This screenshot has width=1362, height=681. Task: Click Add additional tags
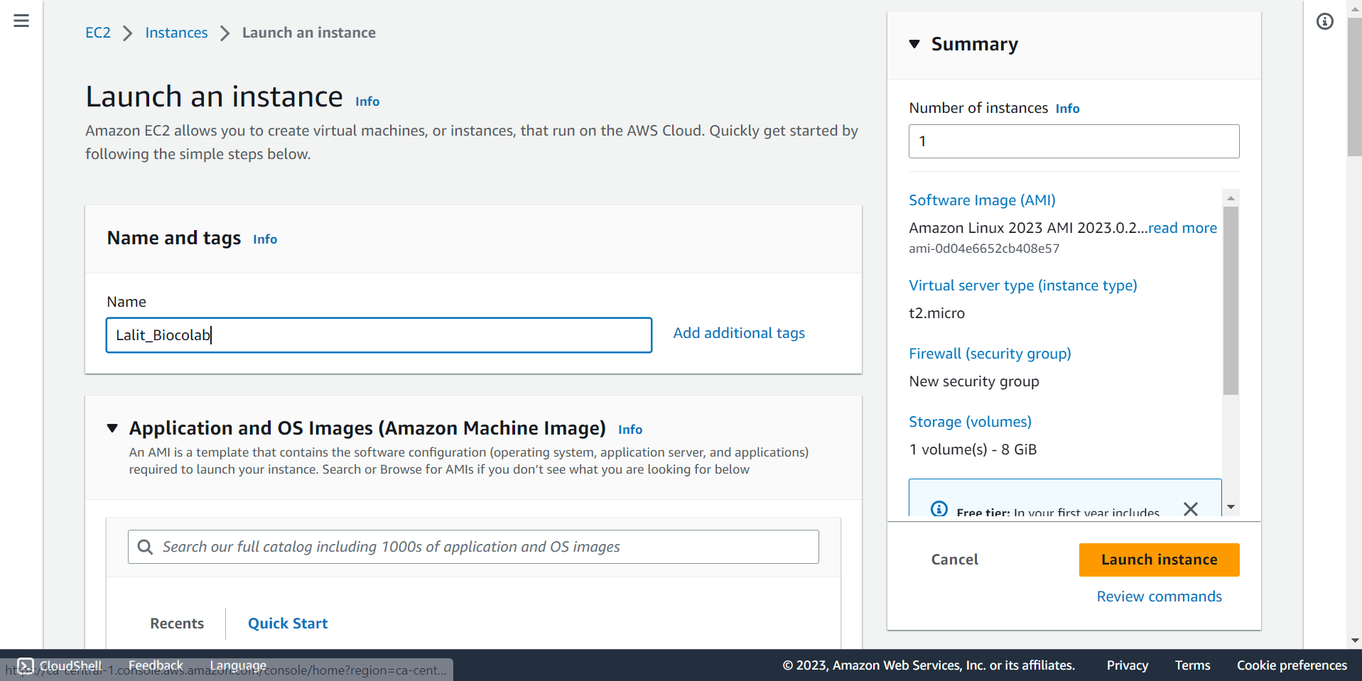click(739, 333)
